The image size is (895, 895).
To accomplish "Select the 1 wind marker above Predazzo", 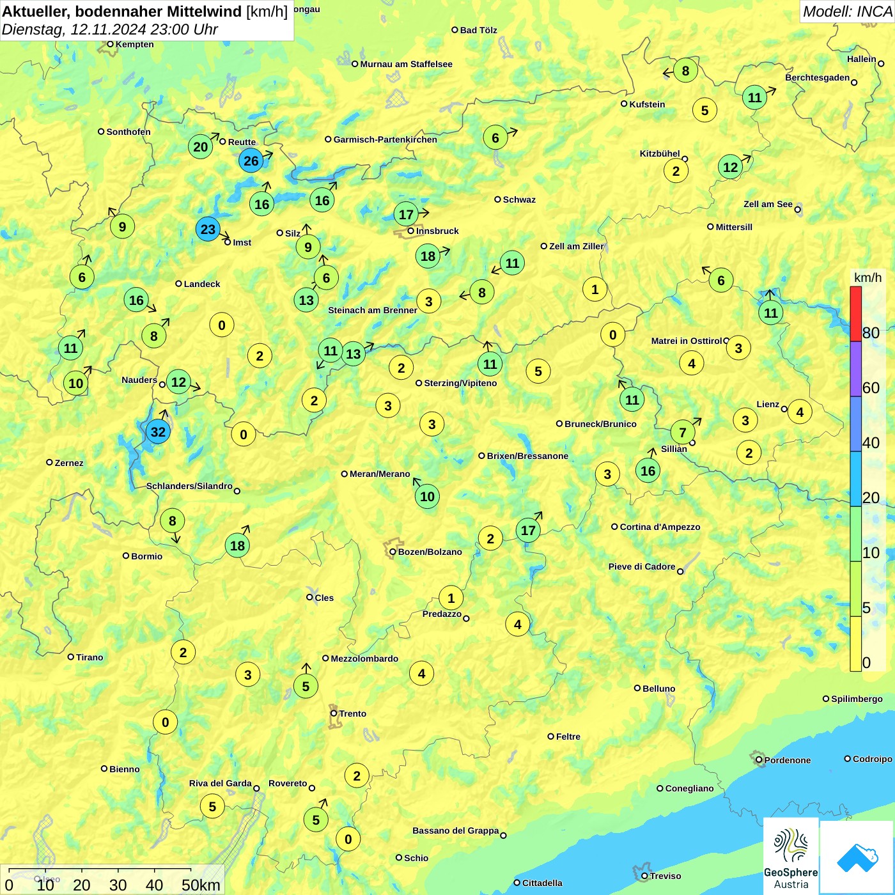I will click(x=451, y=598).
